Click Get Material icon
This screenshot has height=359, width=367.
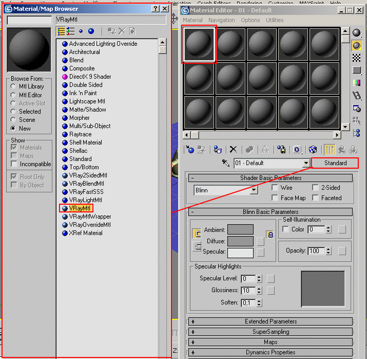tap(190, 149)
